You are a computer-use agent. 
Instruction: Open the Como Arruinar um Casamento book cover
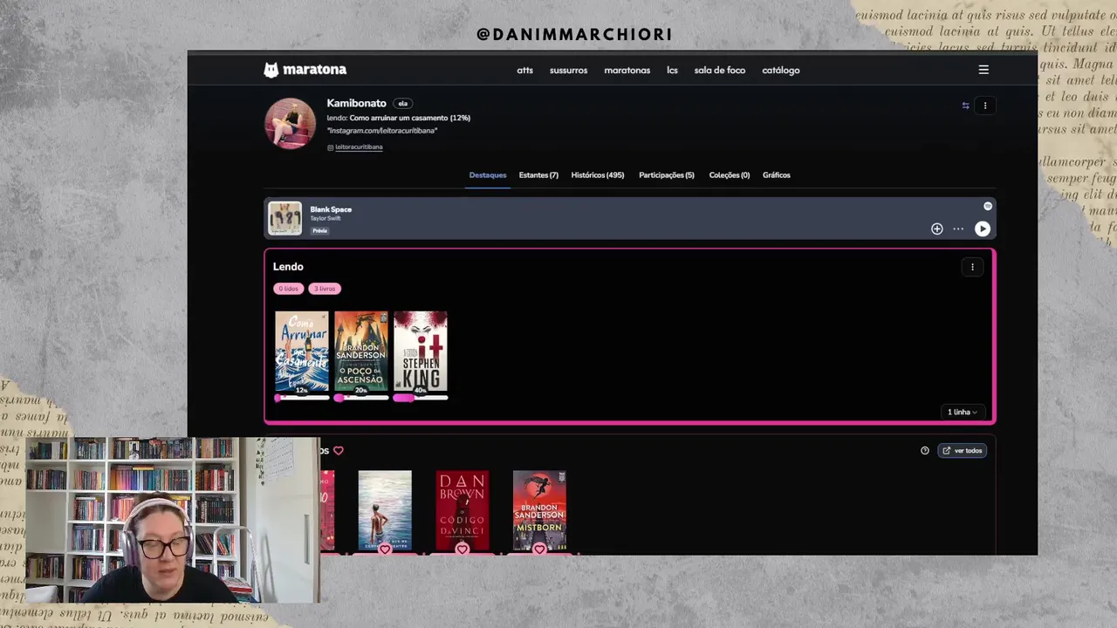coord(302,351)
